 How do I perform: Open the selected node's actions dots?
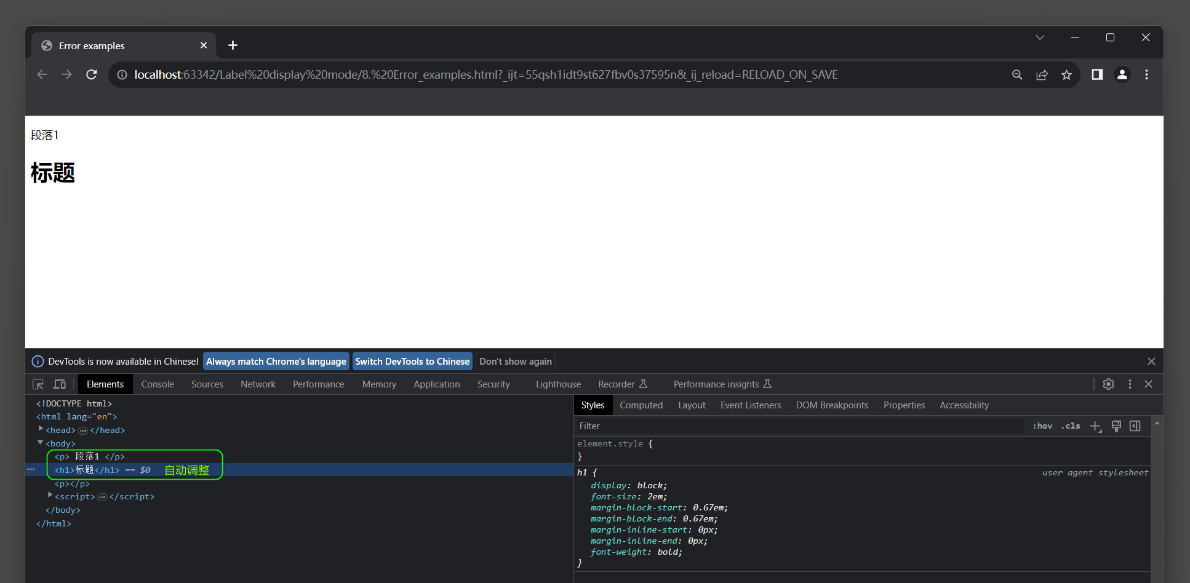(31, 470)
